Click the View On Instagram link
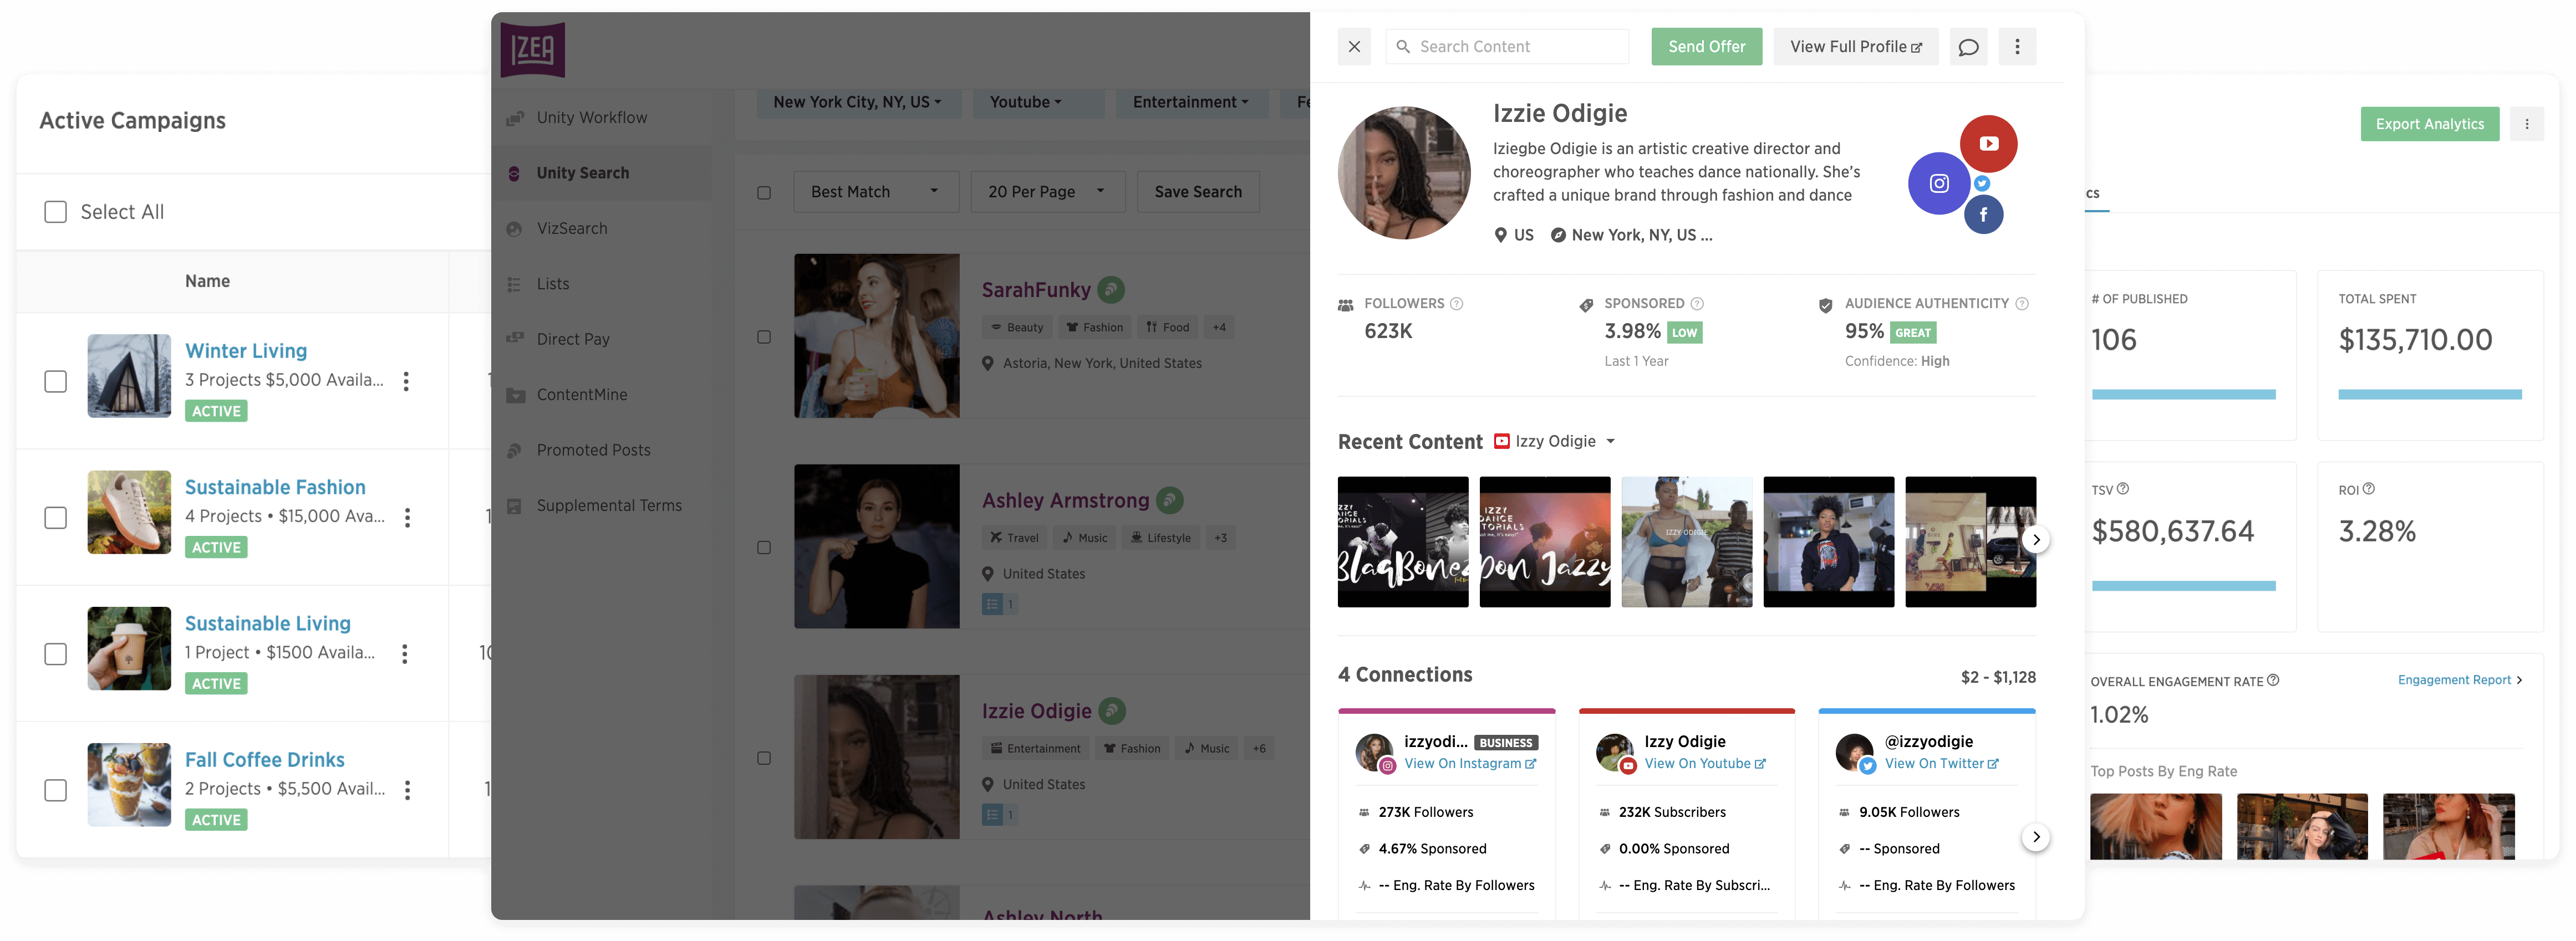Image resolution: width=2576 pixels, height=941 pixels. coord(1469,763)
